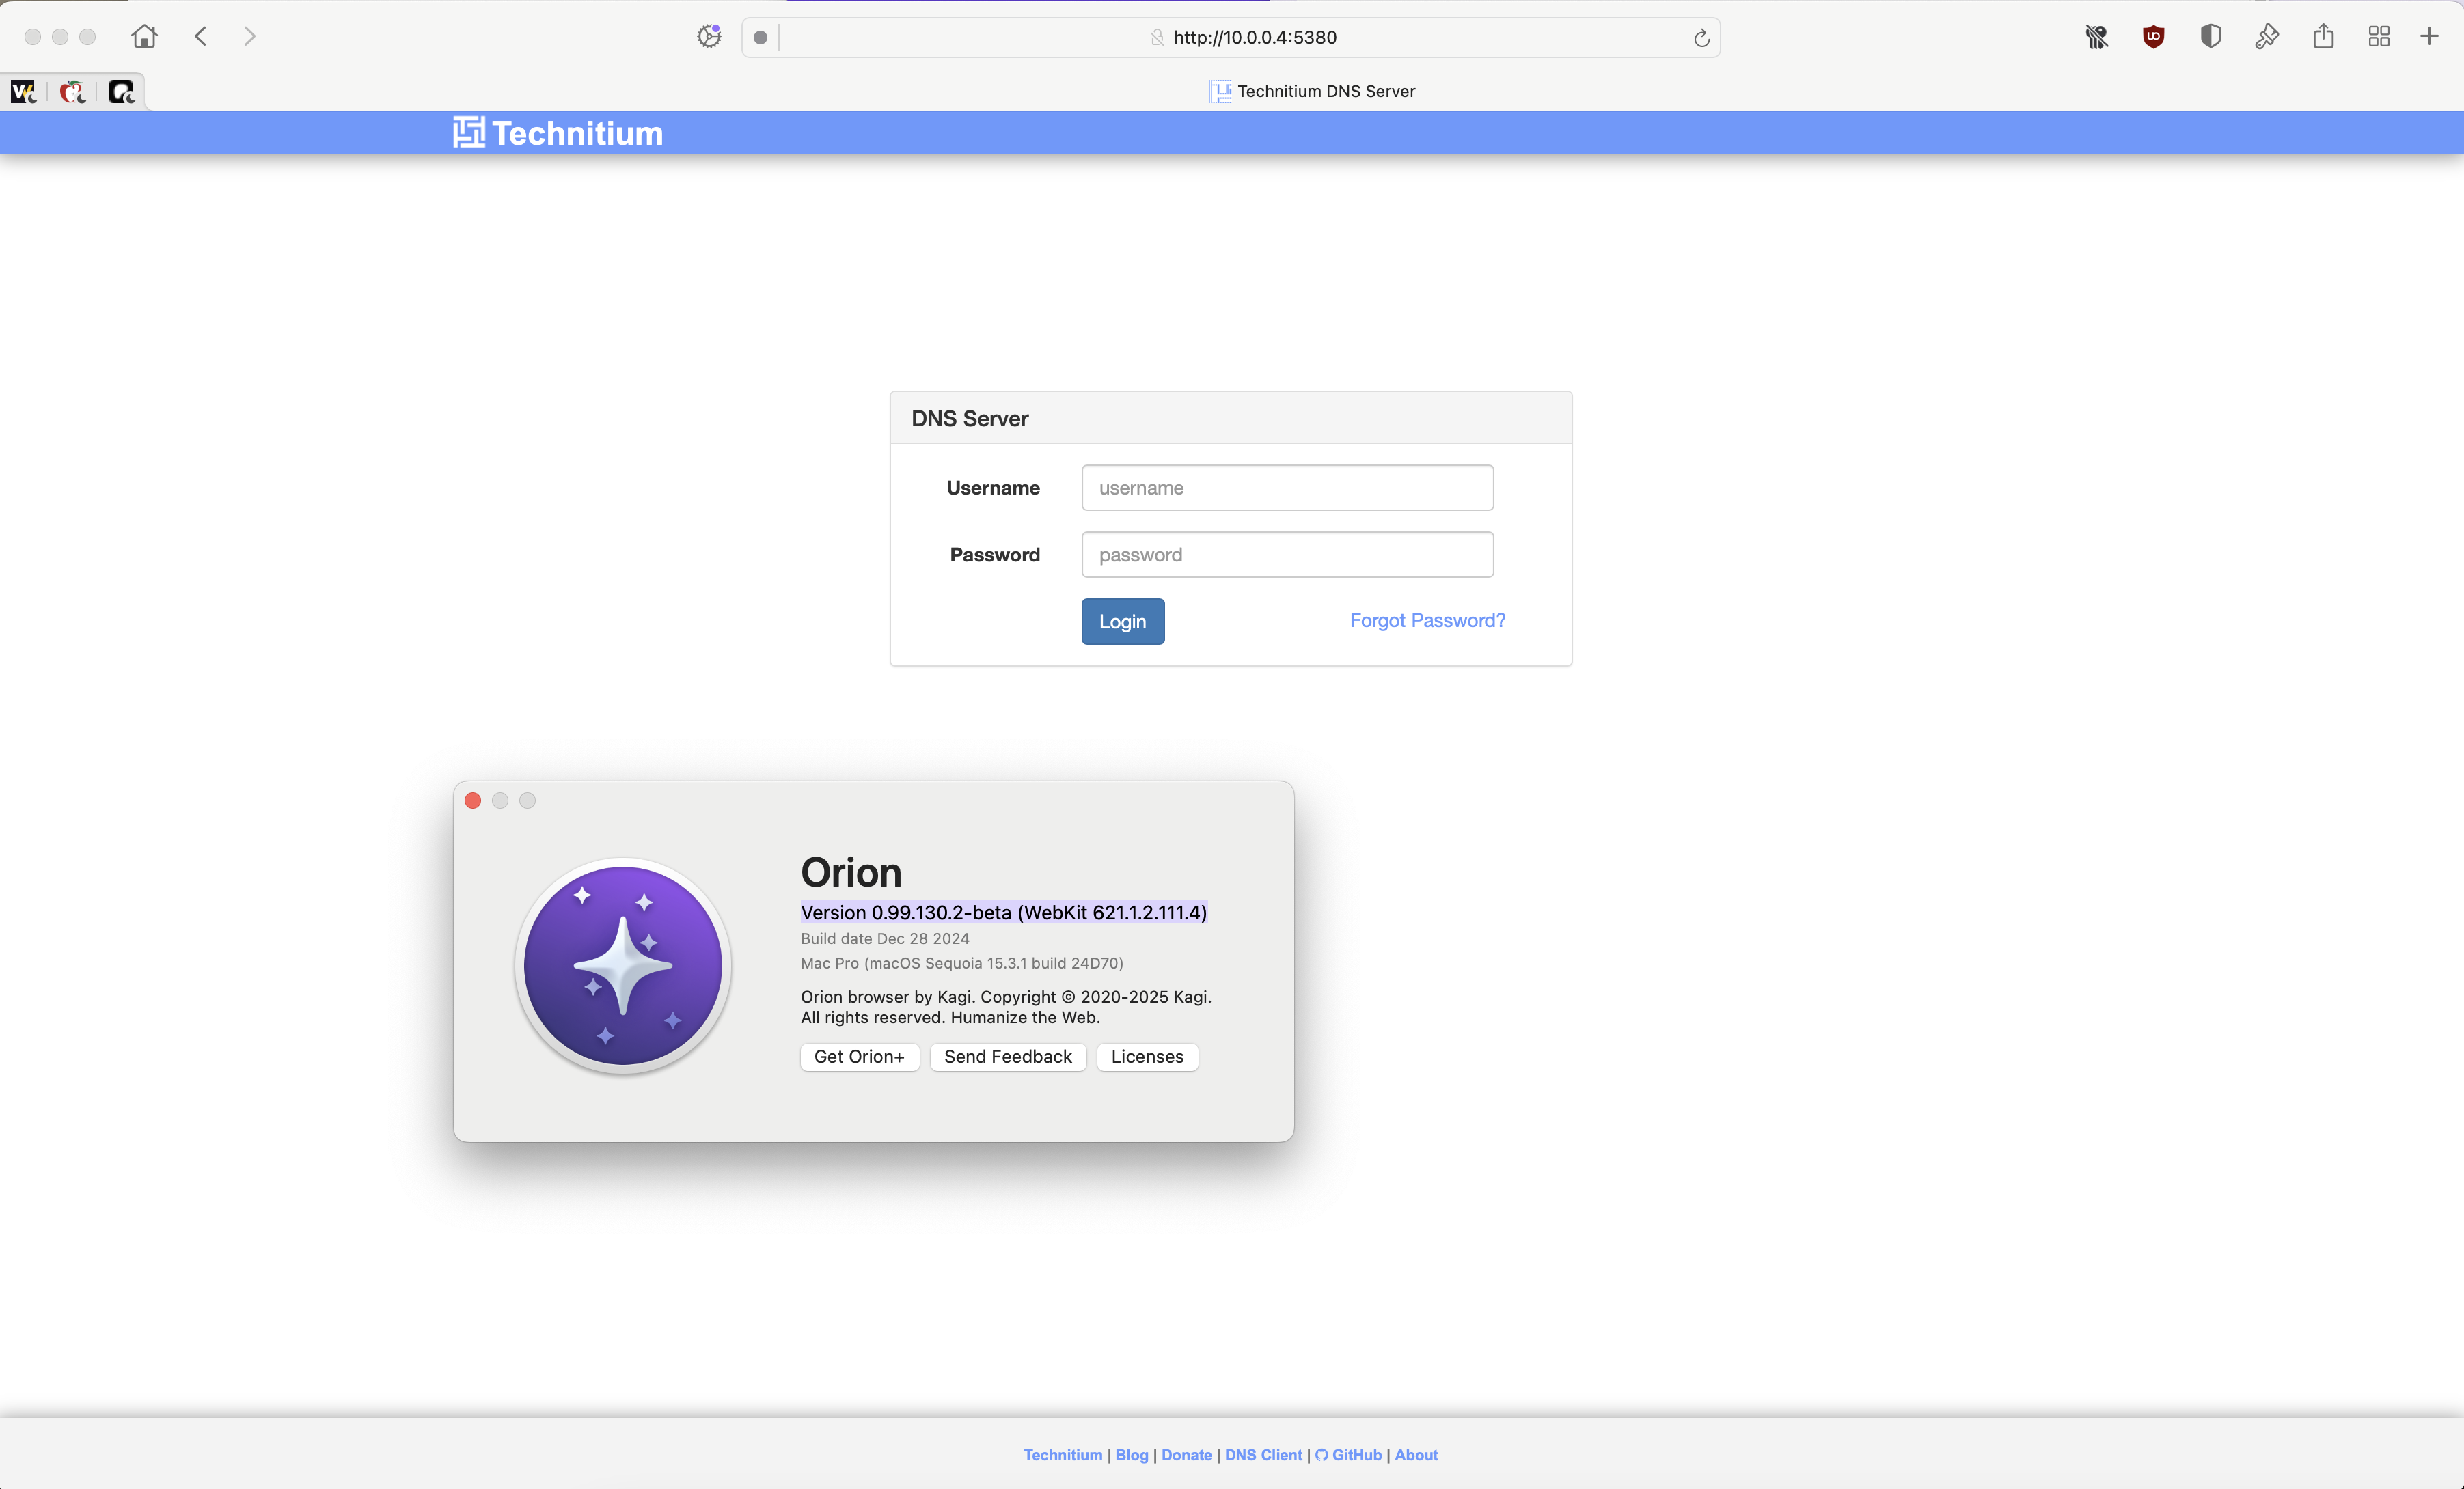
Task: Open the paintbrush customization tool
Action: (x=2267, y=37)
